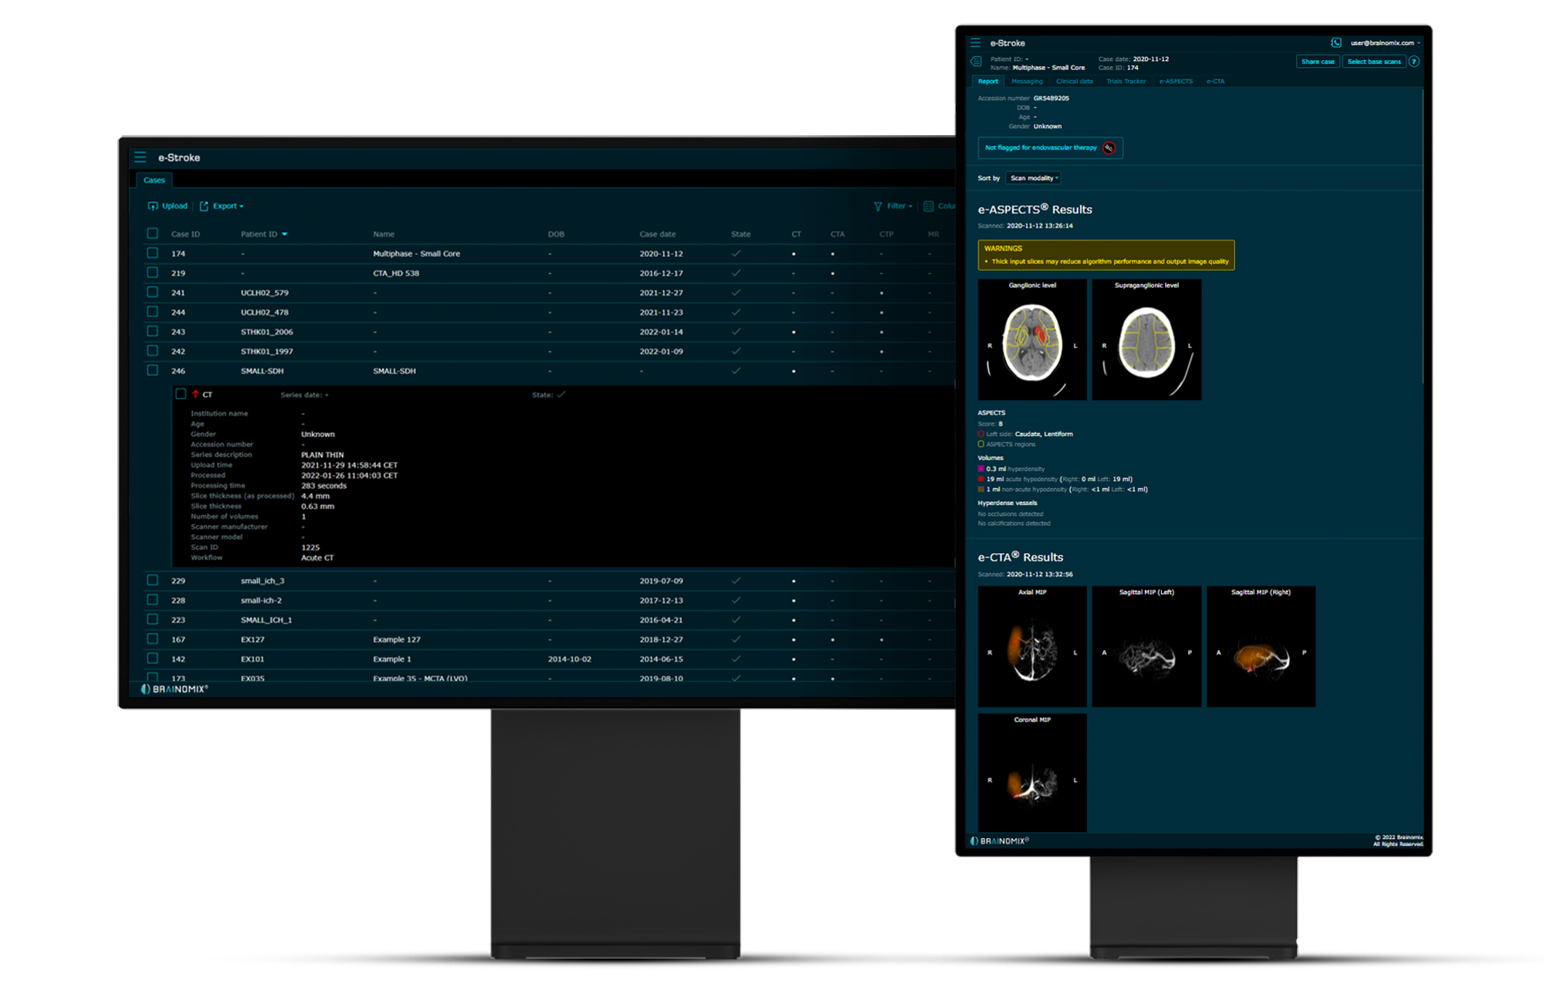Click patient ID STHK01_2006 cell
The width and height of the screenshot is (1544, 993).
[x=266, y=332]
